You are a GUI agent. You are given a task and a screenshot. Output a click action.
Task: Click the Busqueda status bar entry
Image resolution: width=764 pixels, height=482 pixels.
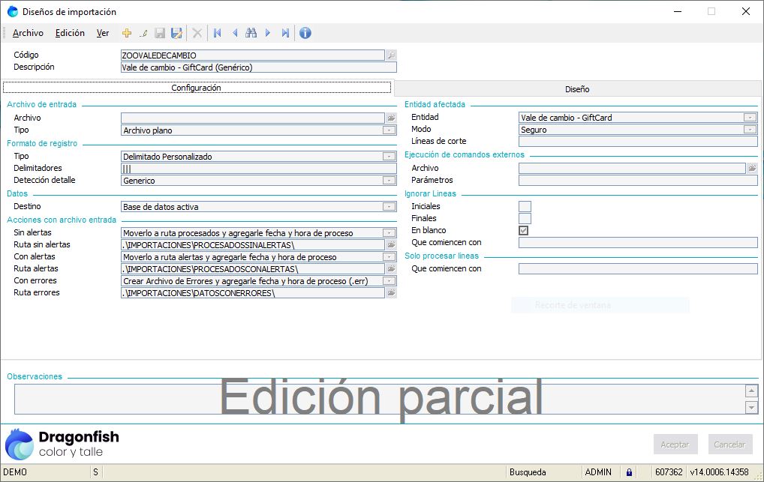(528, 472)
